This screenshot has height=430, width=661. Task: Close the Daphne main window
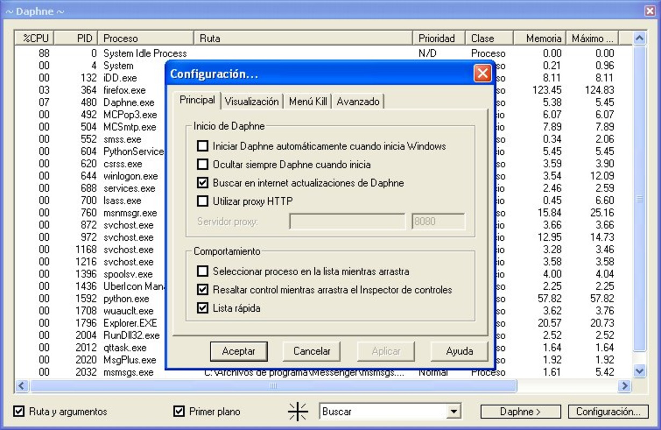click(649, 11)
